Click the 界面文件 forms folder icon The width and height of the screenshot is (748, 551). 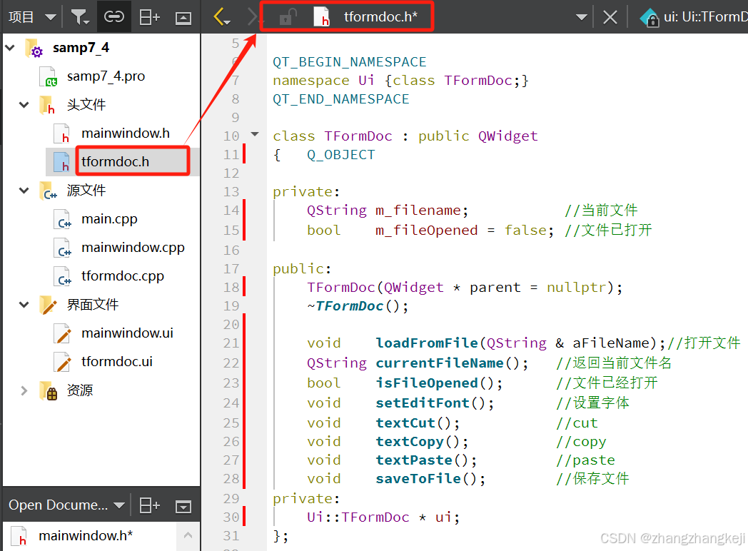tap(49, 305)
